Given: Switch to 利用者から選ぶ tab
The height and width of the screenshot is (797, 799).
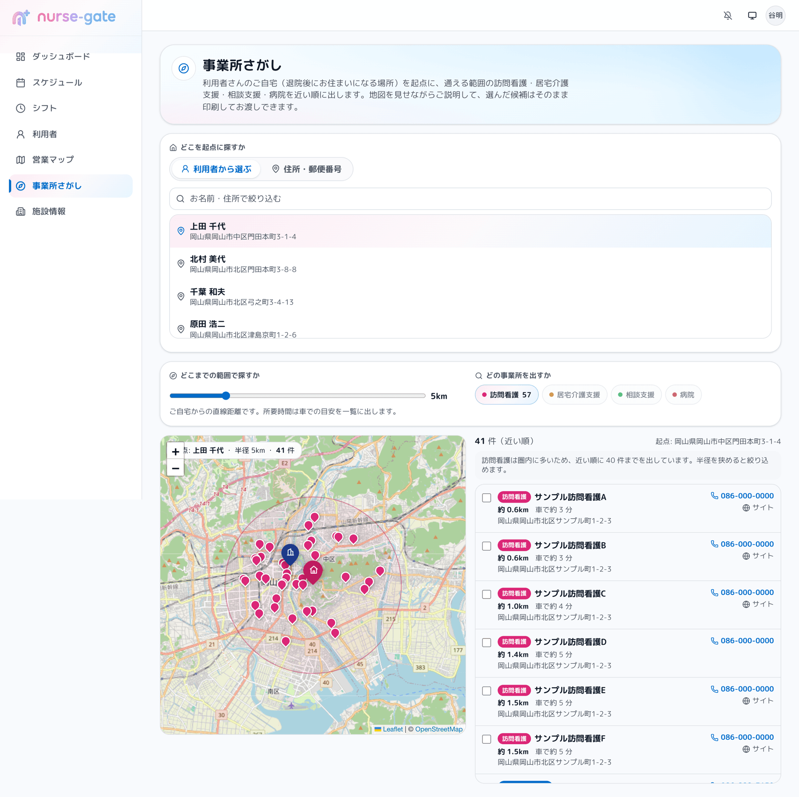Looking at the screenshot, I should click(x=216, y=169).
